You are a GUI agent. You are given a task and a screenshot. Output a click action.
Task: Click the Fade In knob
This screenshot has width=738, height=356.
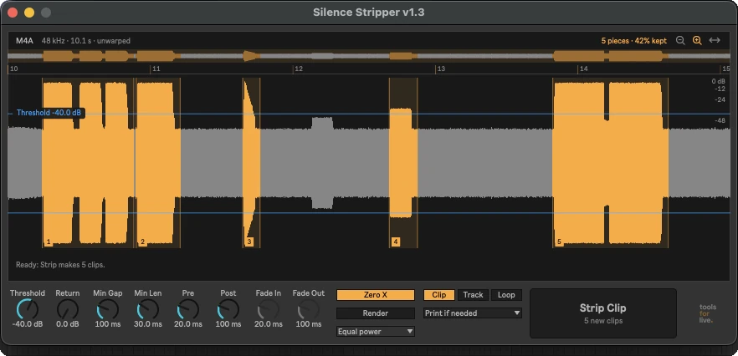pyautogui.click(x=269, y=309)
